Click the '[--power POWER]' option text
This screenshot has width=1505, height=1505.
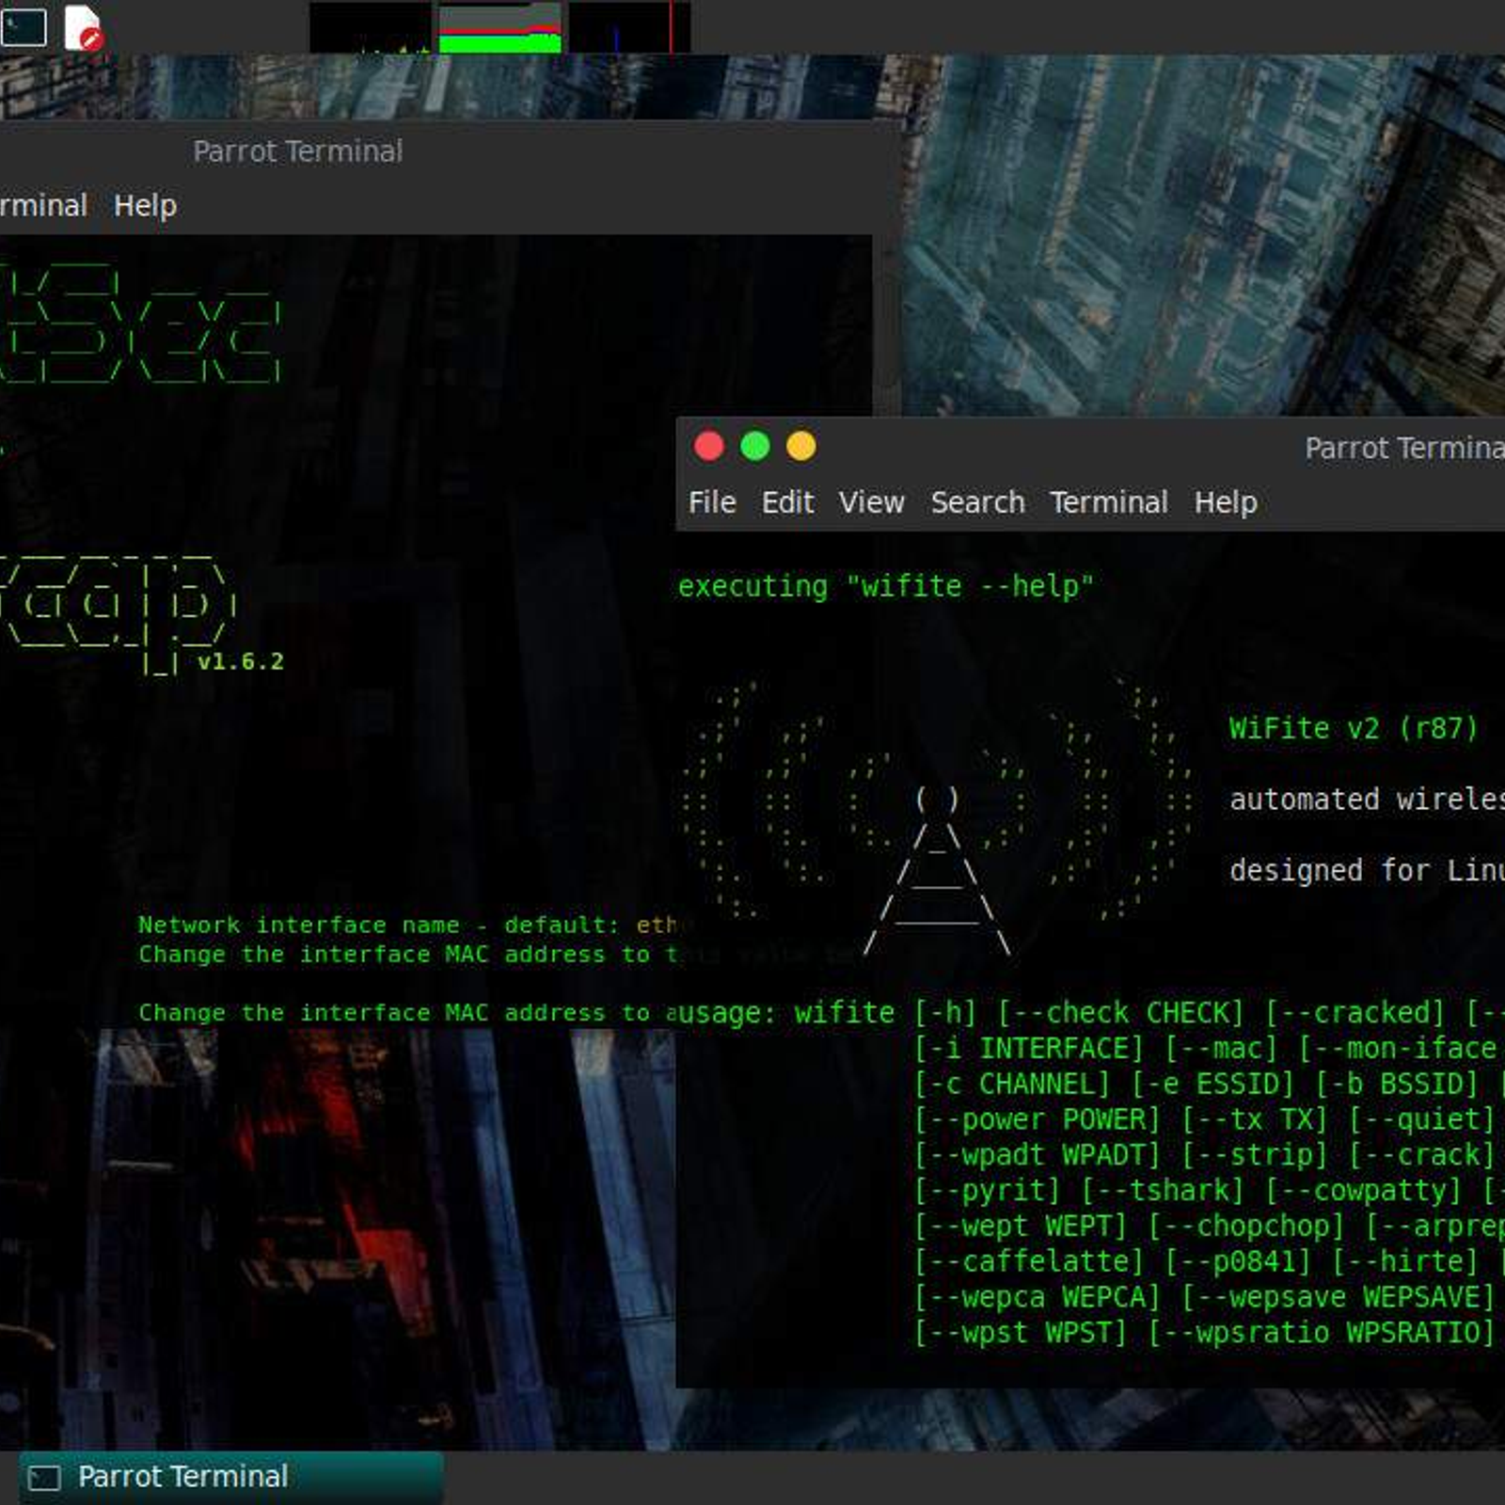coord(1038,1119)
